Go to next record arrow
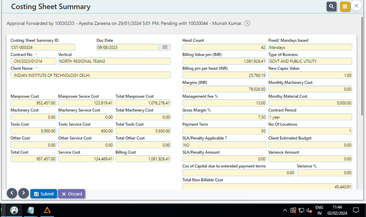 click(23, 194)
